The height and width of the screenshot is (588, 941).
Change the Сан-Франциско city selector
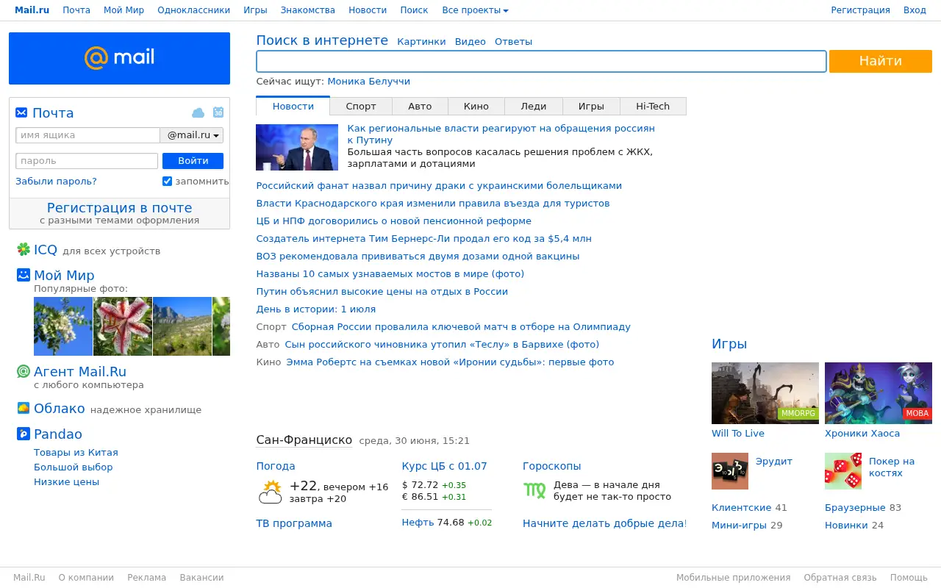(x=304, y=440)
